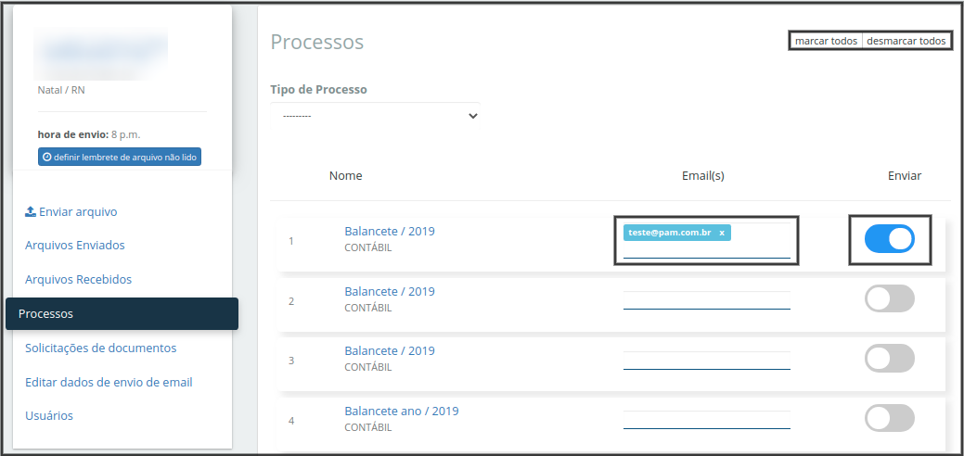
Task: Click the upload icon beside Enviar arquivo
Action: coord(30,211)
